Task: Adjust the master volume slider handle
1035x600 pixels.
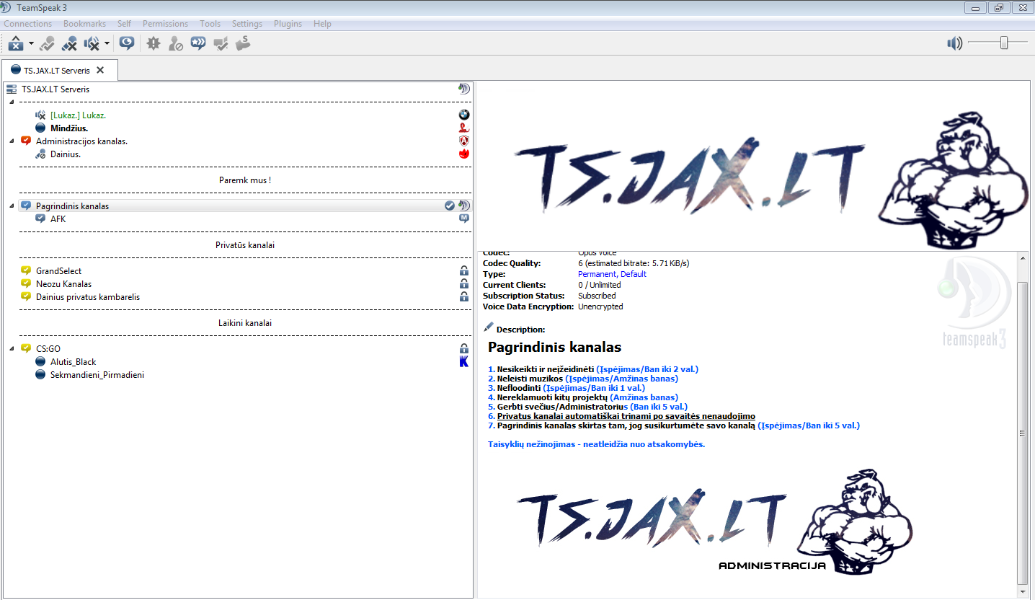Action: (1003, 43)
